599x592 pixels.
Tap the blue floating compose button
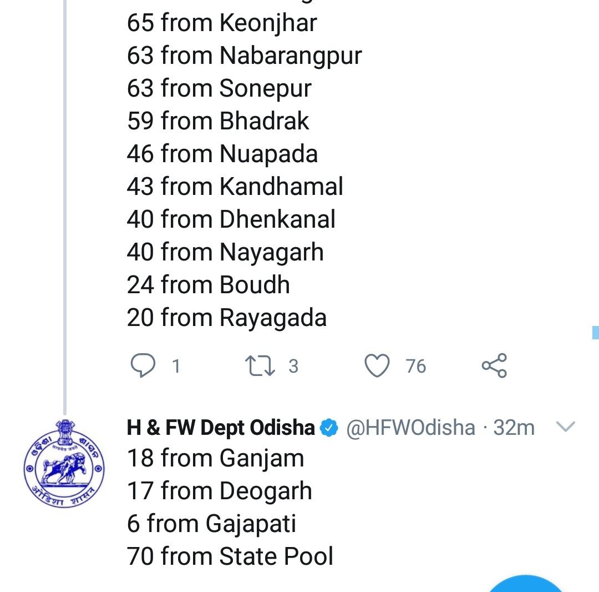click(527, 583)
